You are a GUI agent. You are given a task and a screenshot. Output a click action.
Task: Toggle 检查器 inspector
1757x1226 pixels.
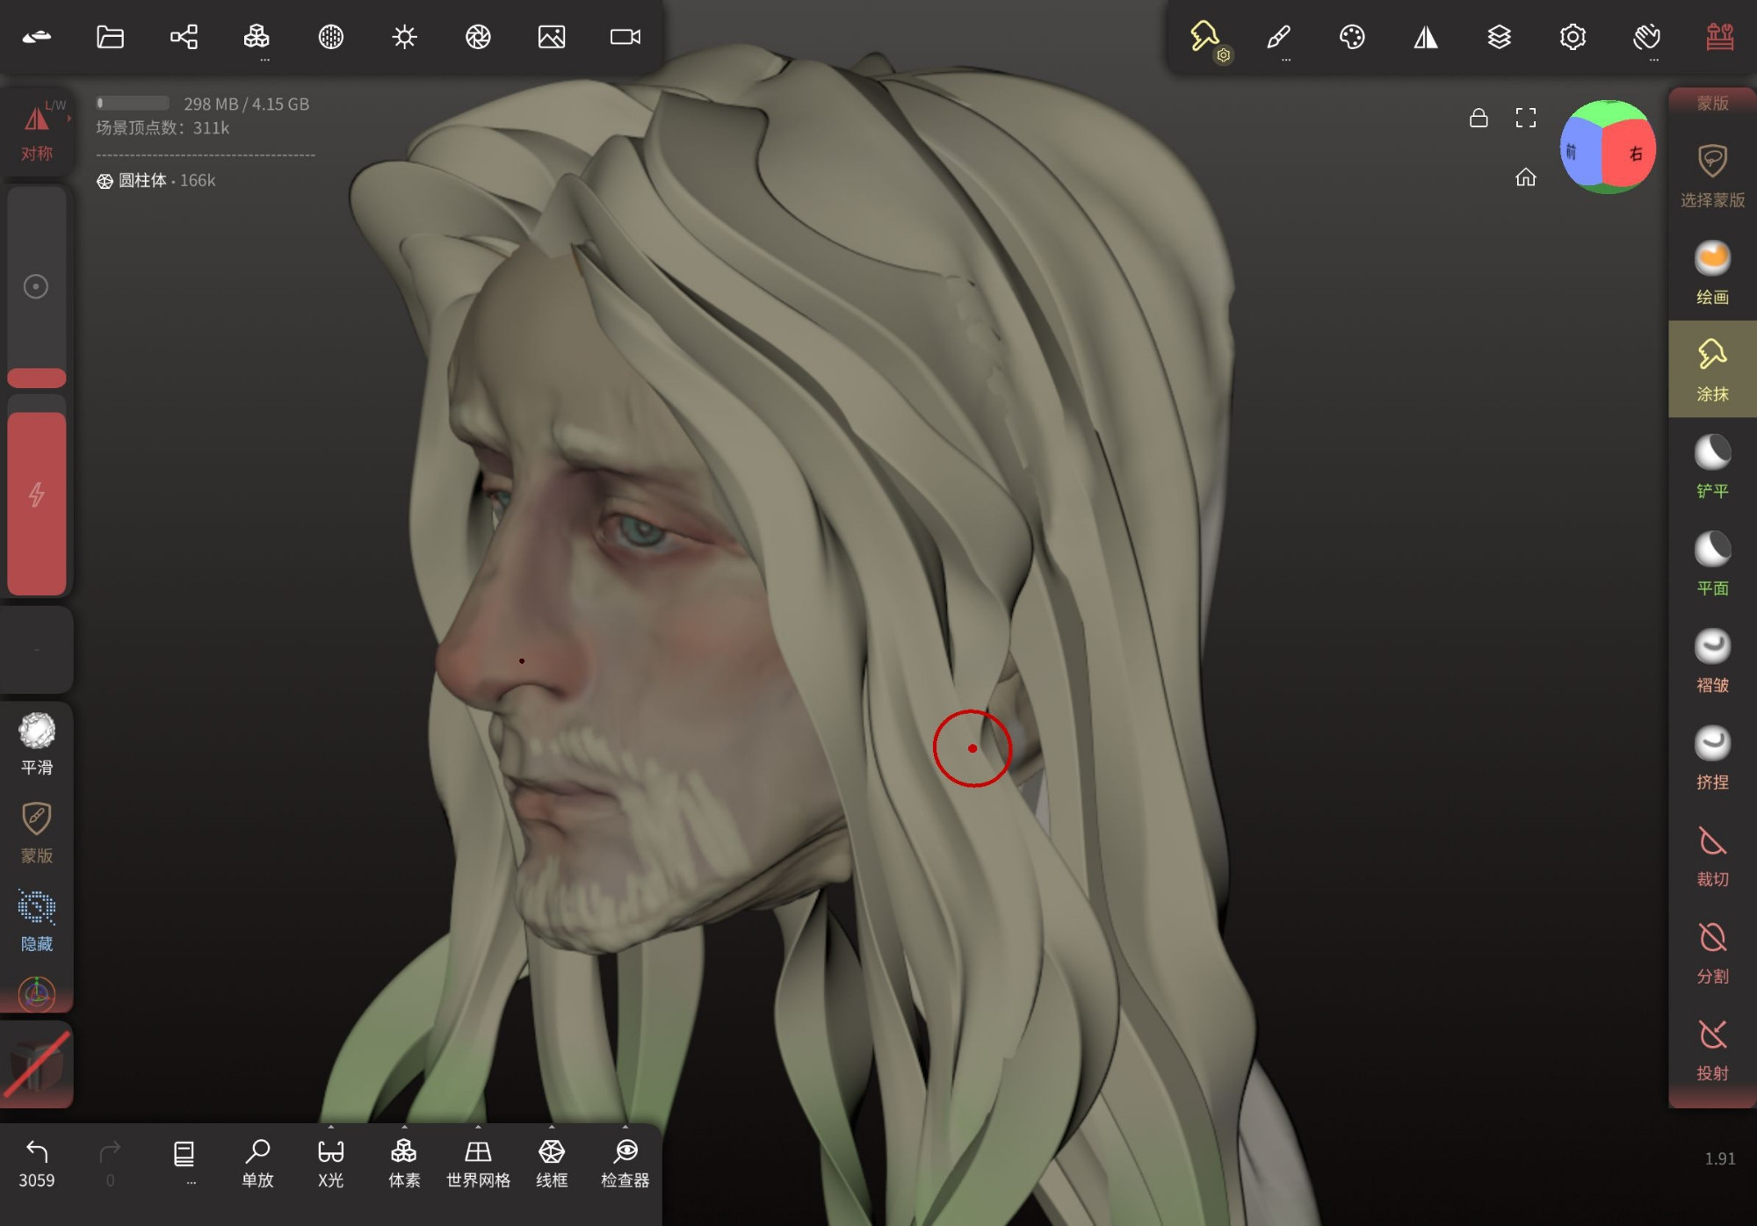point(625,1164)
